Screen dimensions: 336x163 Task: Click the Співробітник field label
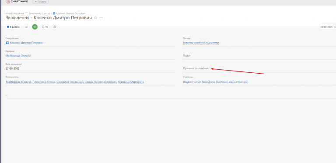tap(12, 38)
